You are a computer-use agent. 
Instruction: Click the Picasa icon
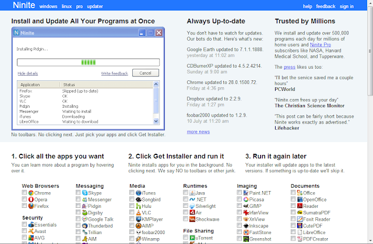pyautogui.click(x=246, y=199)
